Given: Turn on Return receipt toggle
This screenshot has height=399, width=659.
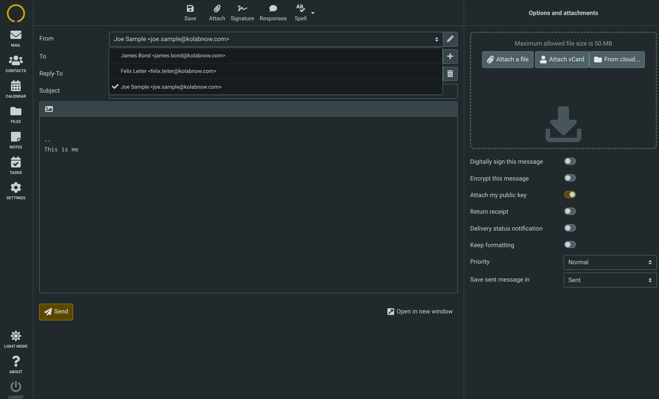Looking at the screenshot, I should [570, 211].
